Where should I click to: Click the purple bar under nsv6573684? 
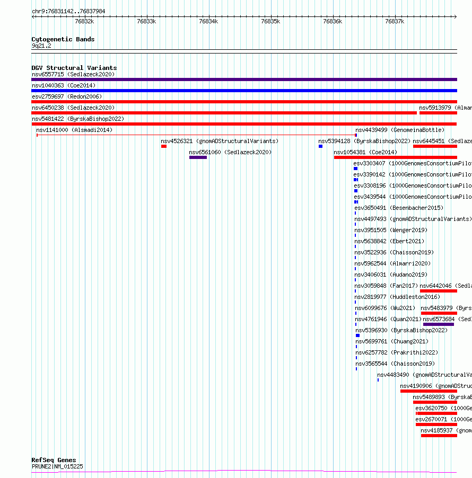coord(439,324)
